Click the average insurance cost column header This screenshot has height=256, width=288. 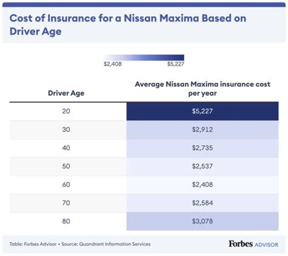(202, 89)
